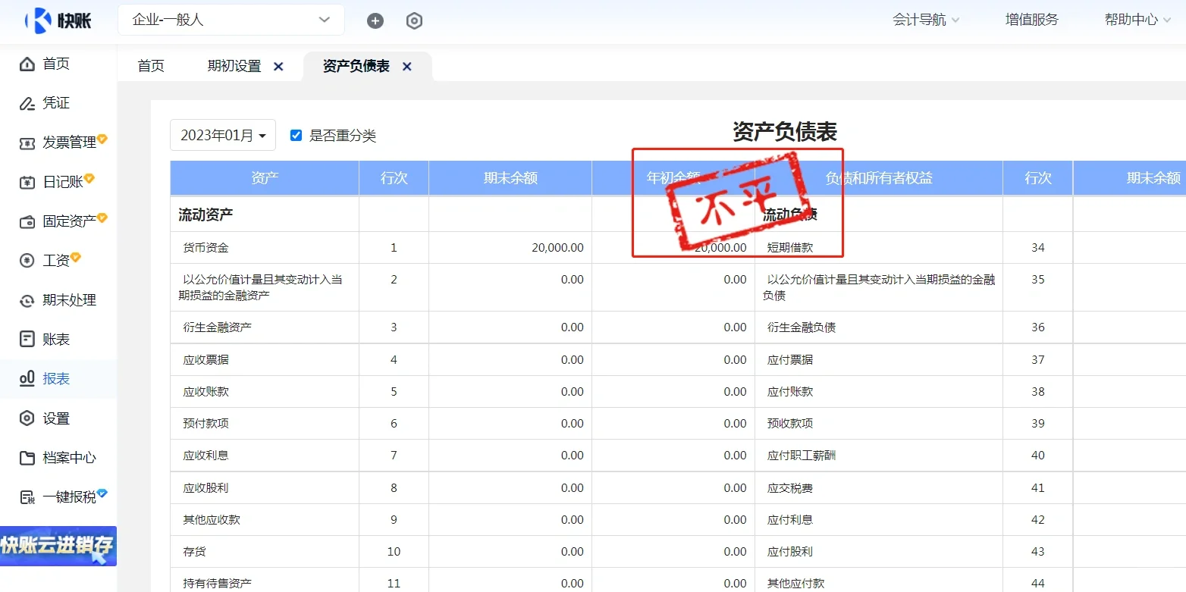Expand the 企业-一般人 company selector

click(x=231, y=20)
